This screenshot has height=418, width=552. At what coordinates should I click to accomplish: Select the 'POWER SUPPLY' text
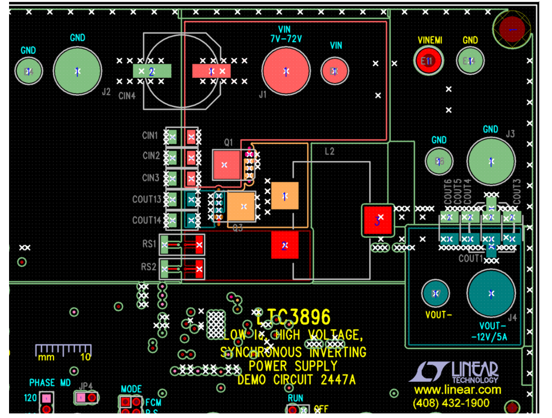tap(293, 366)
